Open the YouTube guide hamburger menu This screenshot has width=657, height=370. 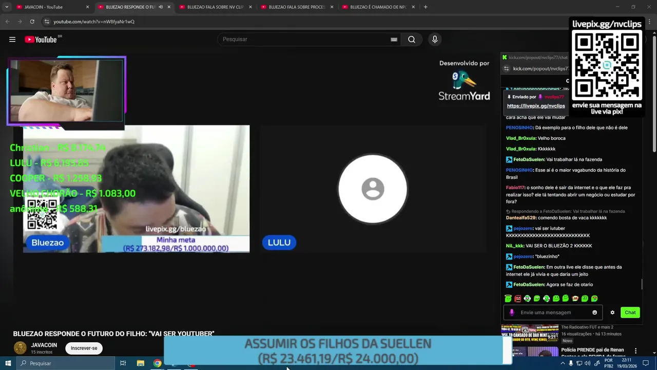pyautogui.click(x=12, y=40)
